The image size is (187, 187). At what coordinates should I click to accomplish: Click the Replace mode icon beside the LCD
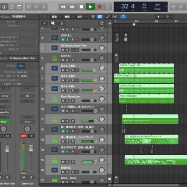[173, 7]
